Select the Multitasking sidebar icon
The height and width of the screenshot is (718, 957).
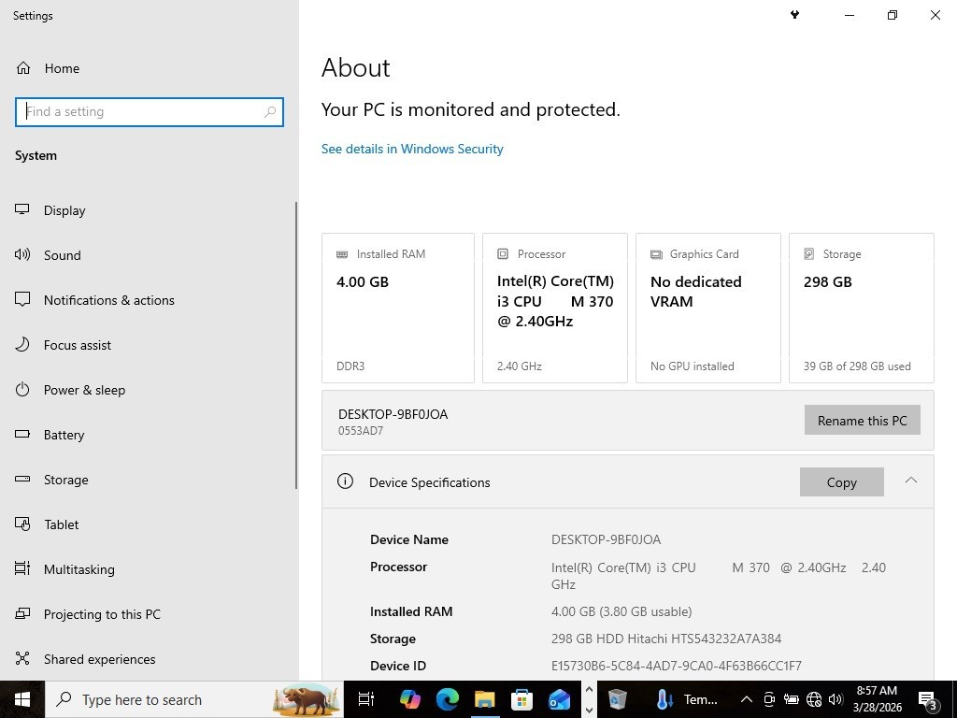[x=22, y=568]
